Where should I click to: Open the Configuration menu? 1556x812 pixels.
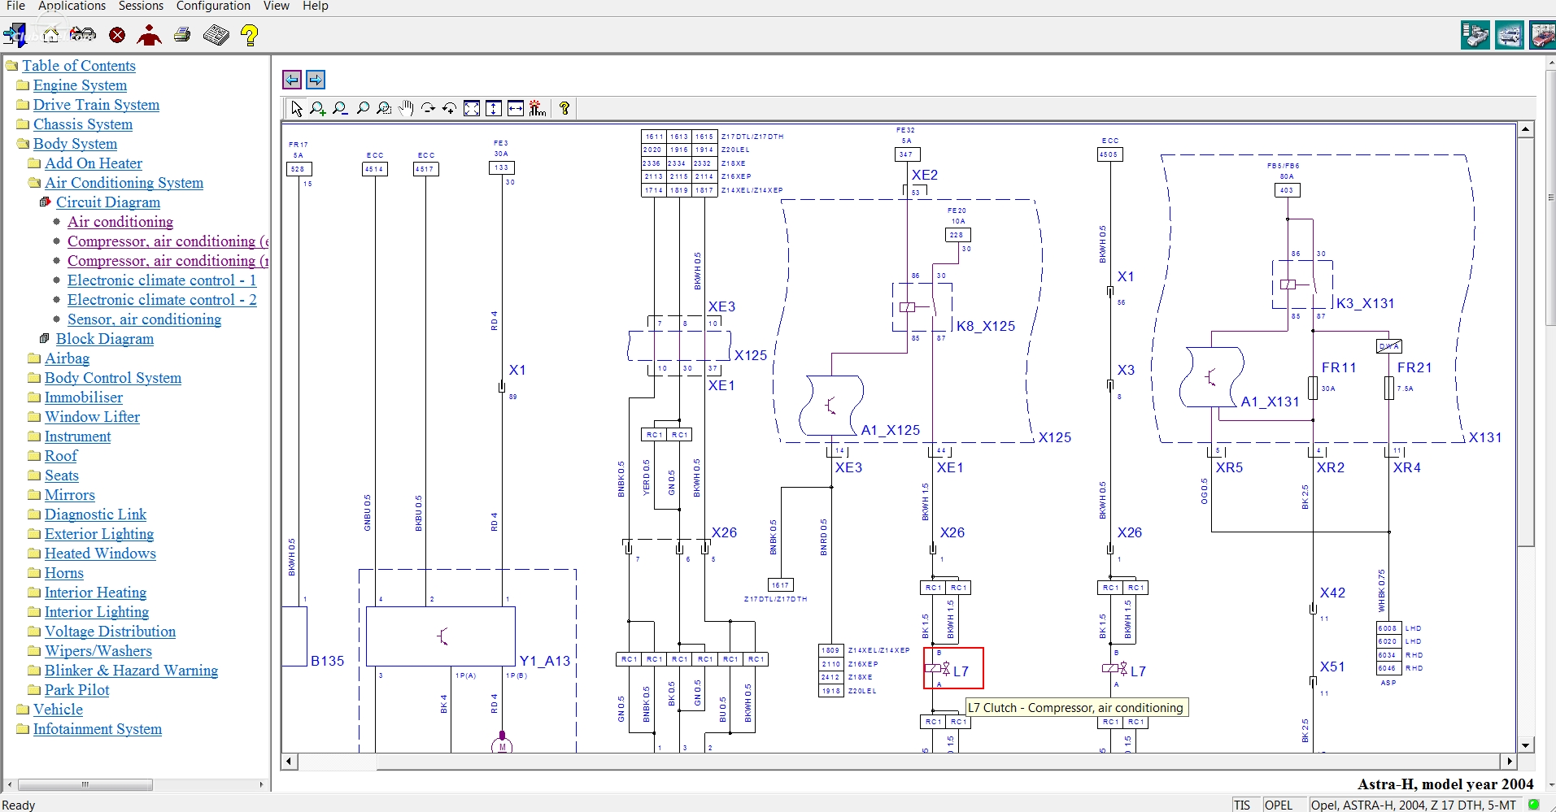213,7
